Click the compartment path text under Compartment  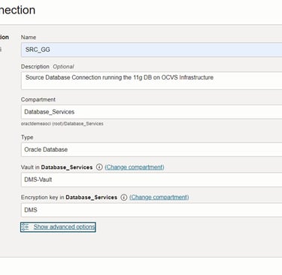tap(62, 124)
